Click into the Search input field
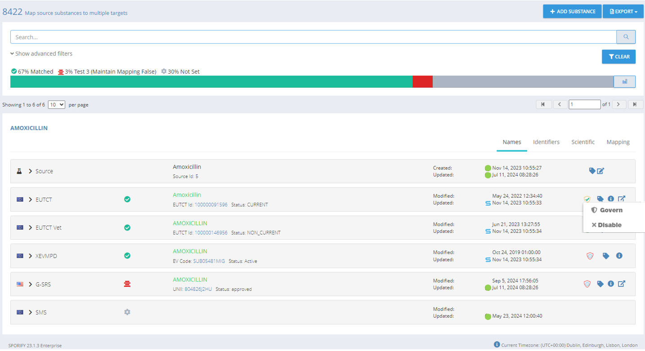The height and width of the screenshot is (351, 645). point(313,37)
